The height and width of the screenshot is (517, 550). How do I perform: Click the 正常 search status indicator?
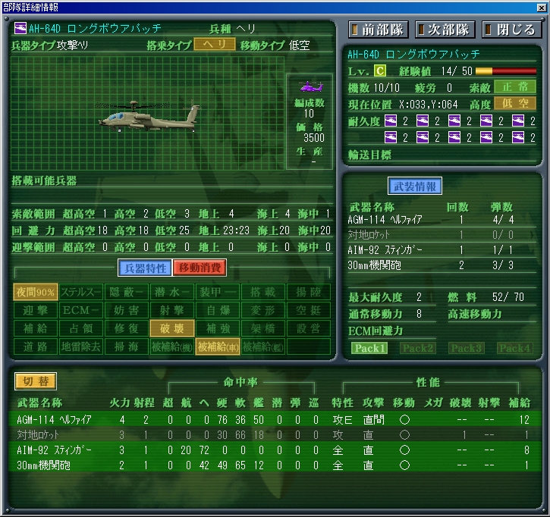coord(515,86)
